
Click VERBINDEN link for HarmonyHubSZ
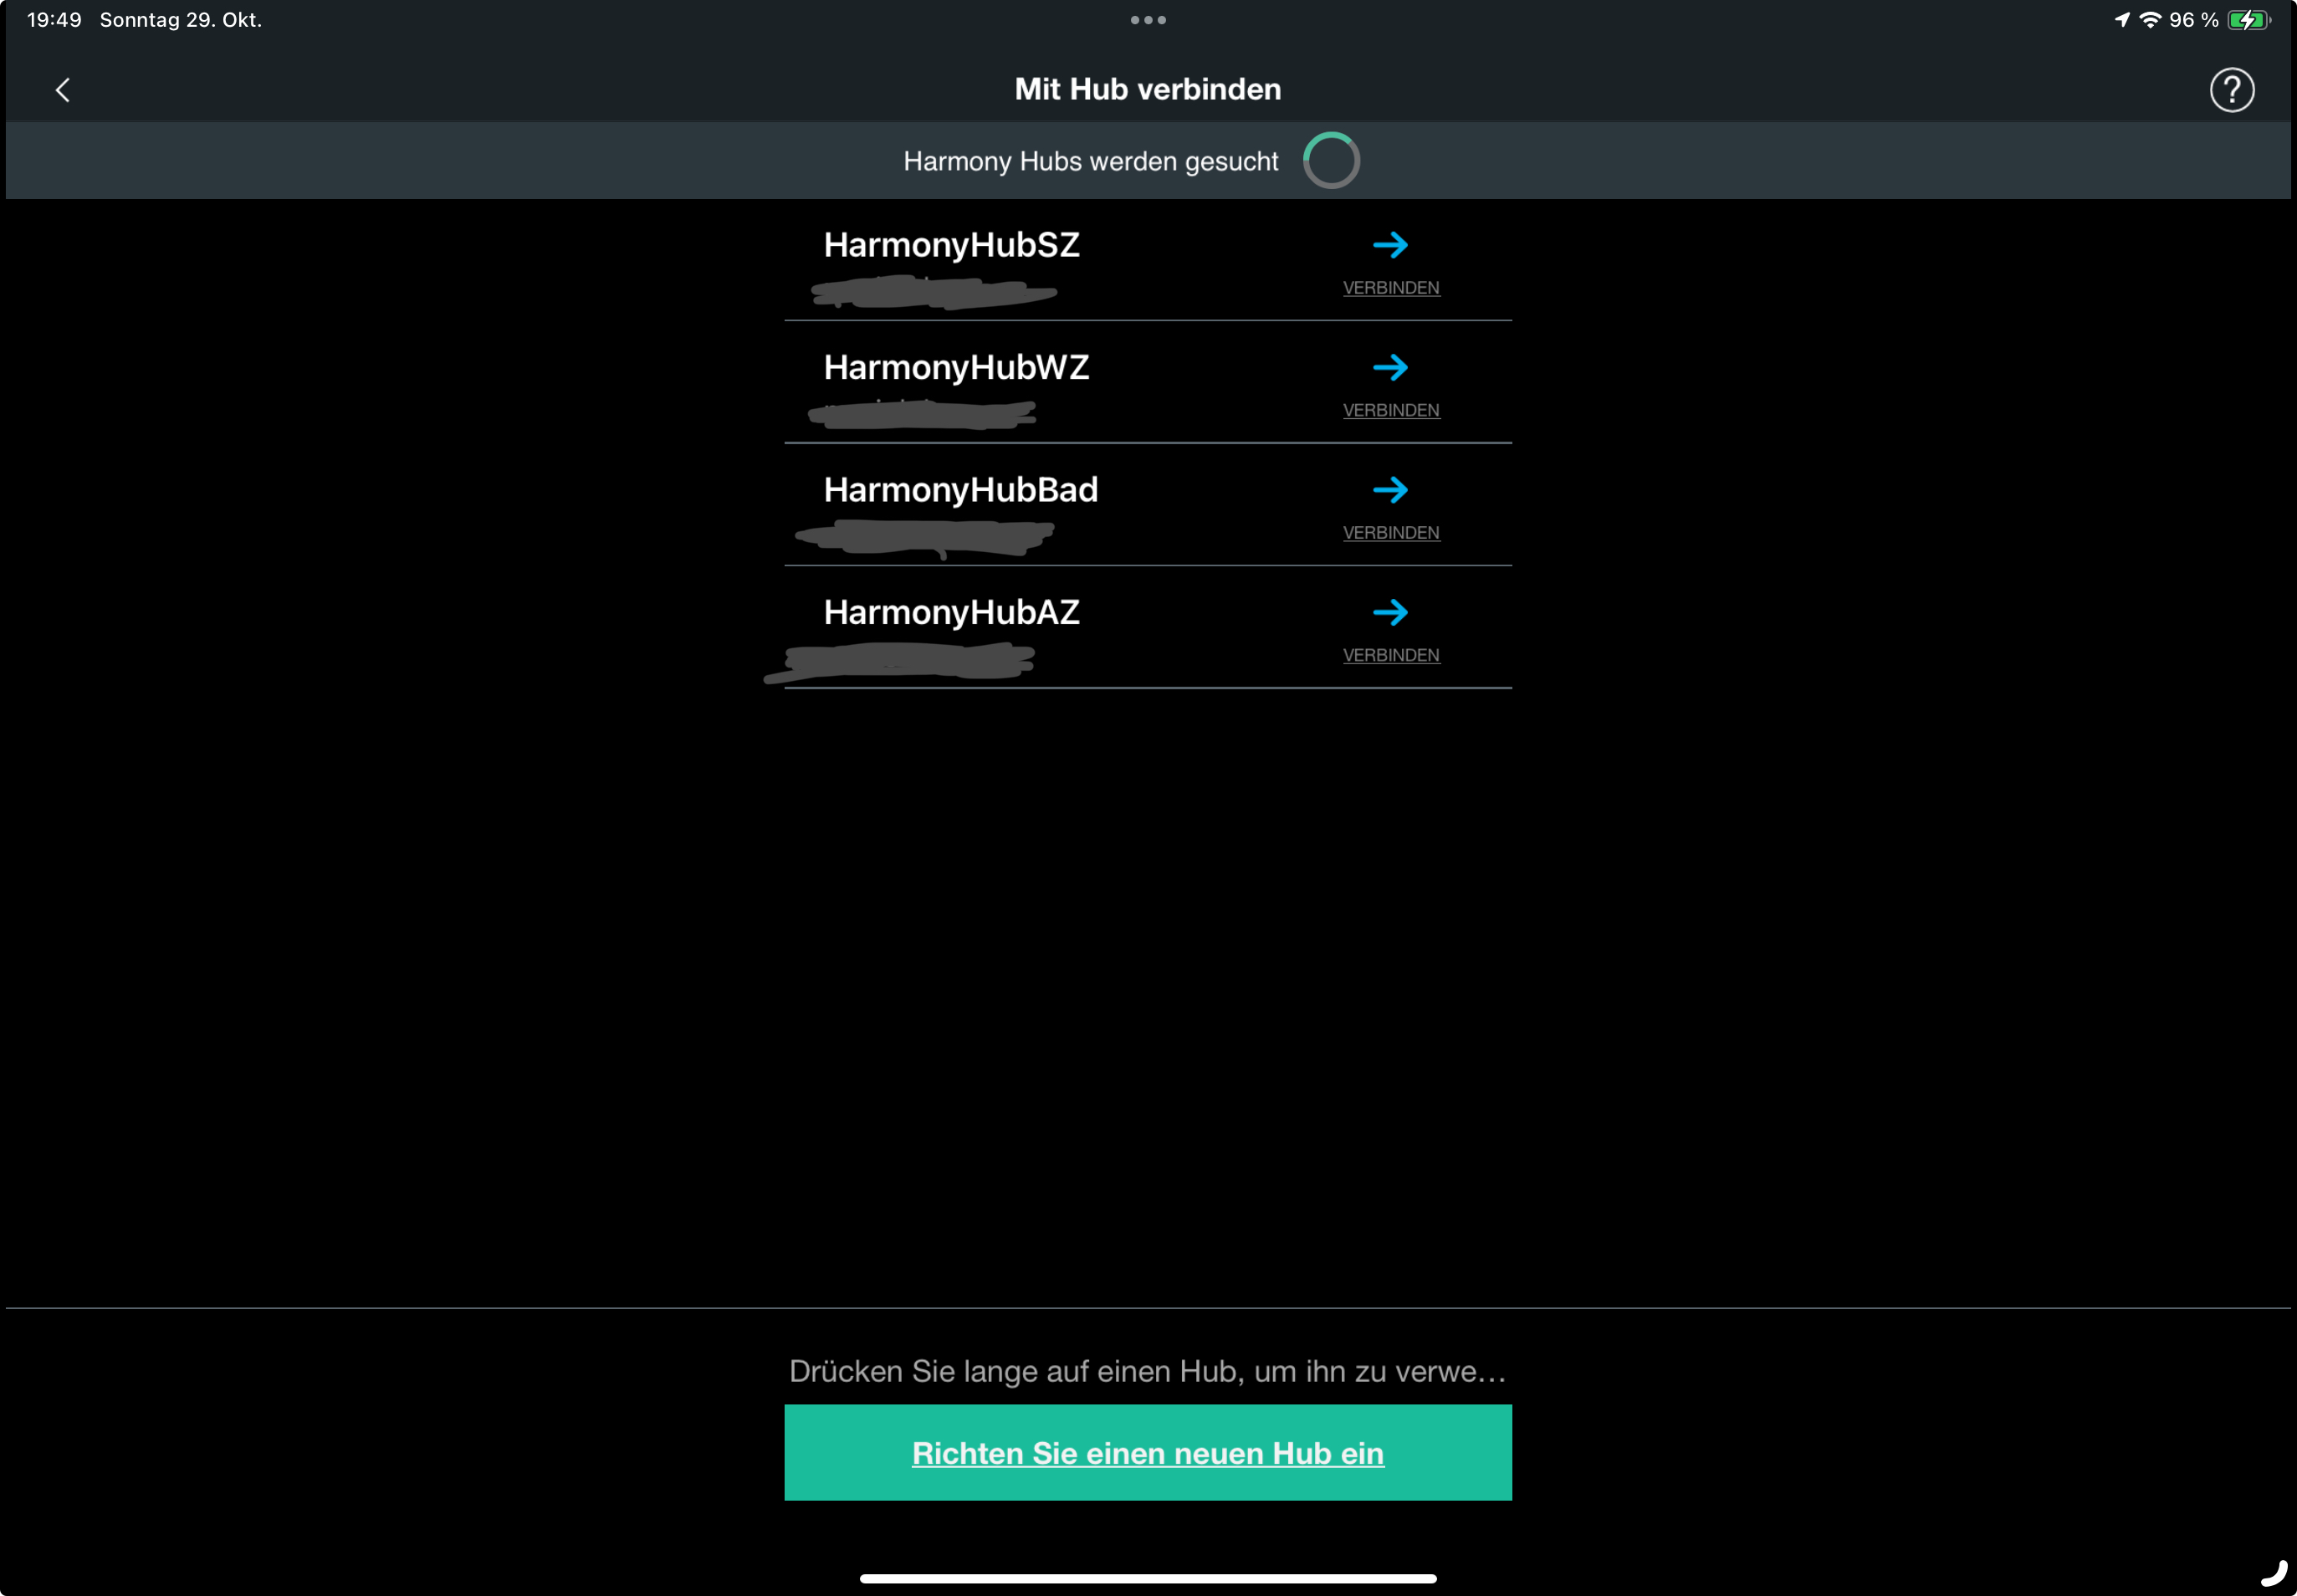[x=1391, y=288]
